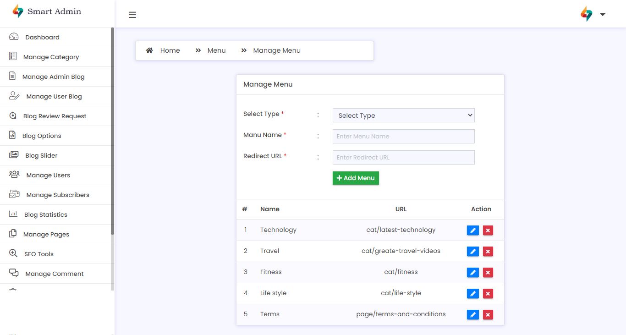This screenshot has width=626, height=335.
Task: Toggle the hamburger sidebar menu icon
Action: coord(132,15)
